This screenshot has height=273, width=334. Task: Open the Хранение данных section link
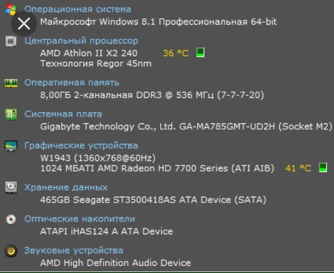pos(66,187)
